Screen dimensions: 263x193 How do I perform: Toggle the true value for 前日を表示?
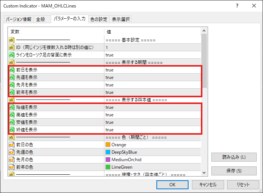pyautogui.click(x=152, y=70)
